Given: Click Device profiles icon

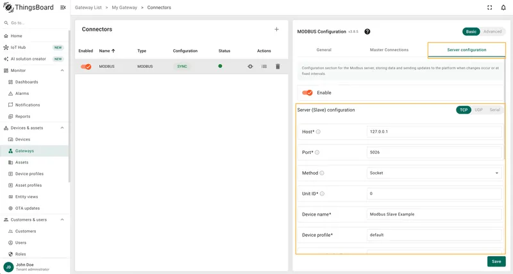Looking at the screenshot, I should 10,174.
